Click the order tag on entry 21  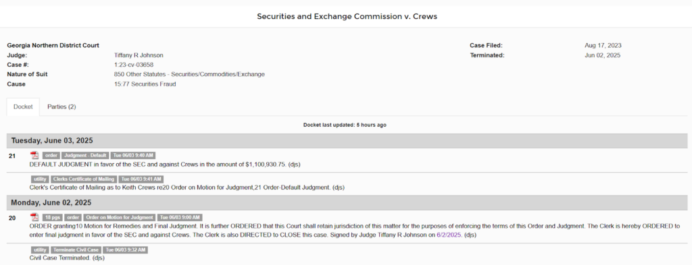pyautogui.click(x=51, y=155)
